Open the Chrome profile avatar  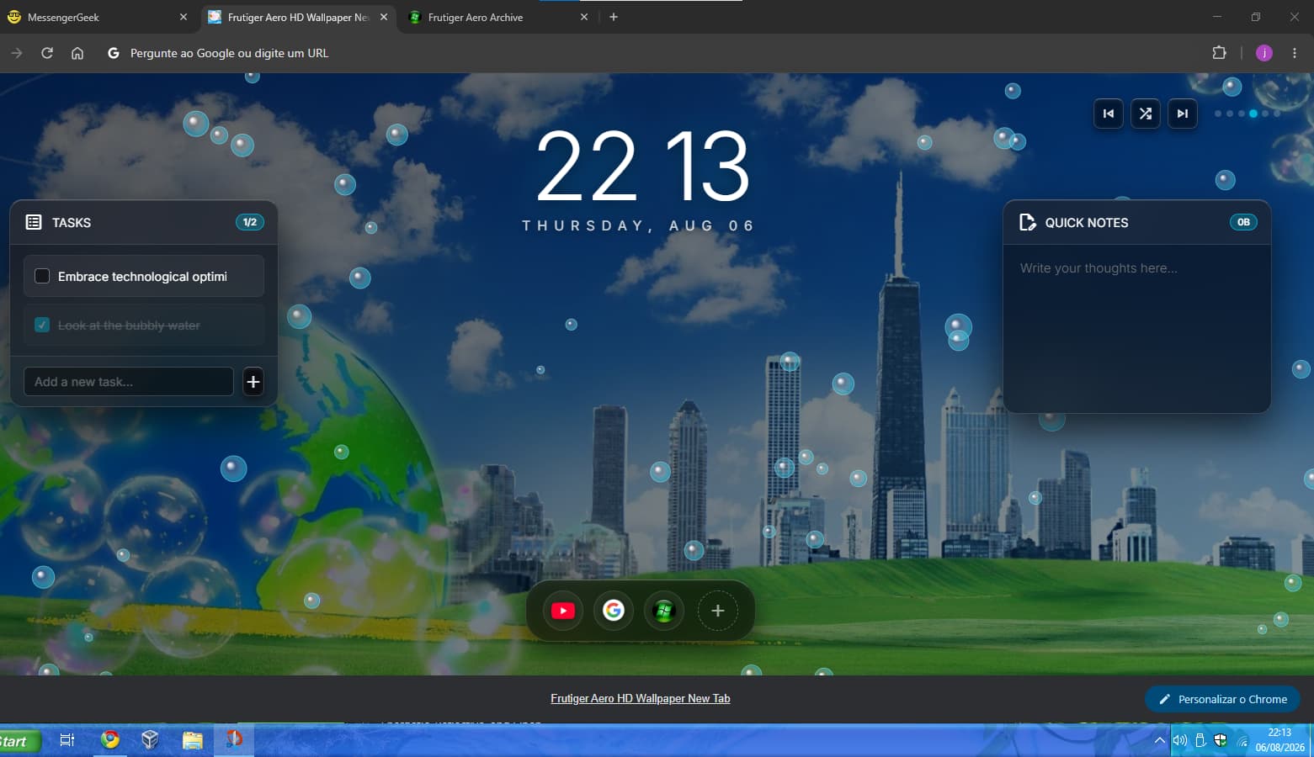[x=1264, y=53]
